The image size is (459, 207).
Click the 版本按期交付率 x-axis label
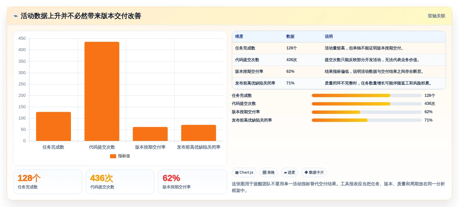pyautogui.click(x=150, y=147)
